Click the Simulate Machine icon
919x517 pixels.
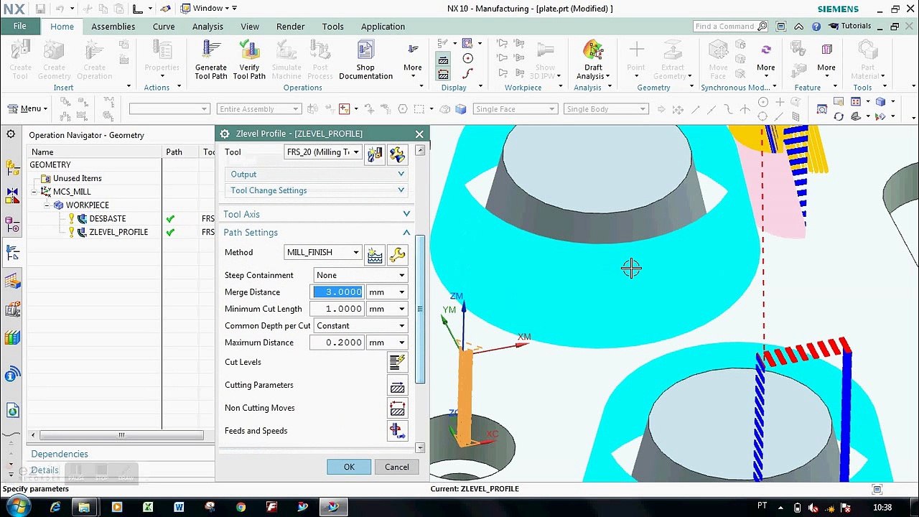pyautogui.click(x=286, y=60)
